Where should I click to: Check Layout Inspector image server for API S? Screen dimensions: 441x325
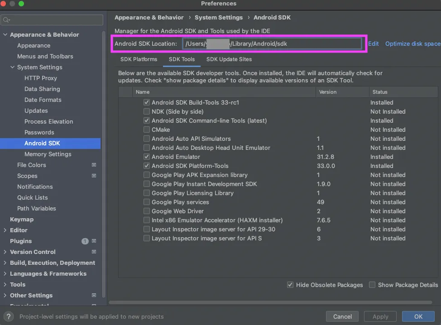(147, 238)
